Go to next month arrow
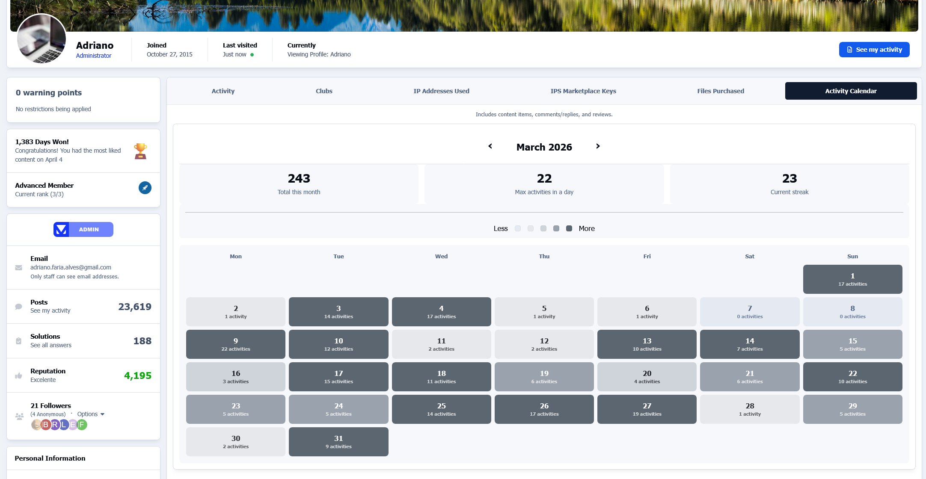 (x=598, y=146)
